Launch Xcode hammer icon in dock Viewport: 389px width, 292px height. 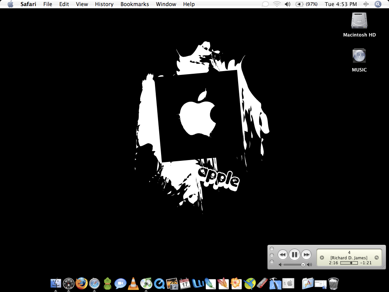pos(275,283)
